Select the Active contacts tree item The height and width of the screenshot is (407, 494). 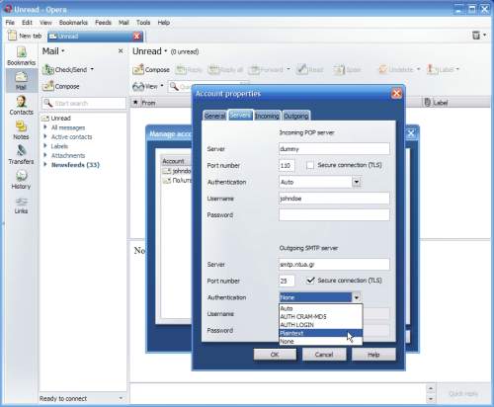click(x=71, y=136)
